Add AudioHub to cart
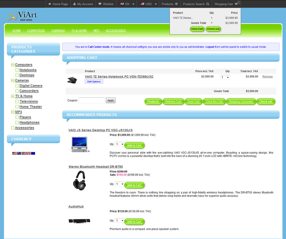This screenshot has width=286, height=239. tap(134, 222)
